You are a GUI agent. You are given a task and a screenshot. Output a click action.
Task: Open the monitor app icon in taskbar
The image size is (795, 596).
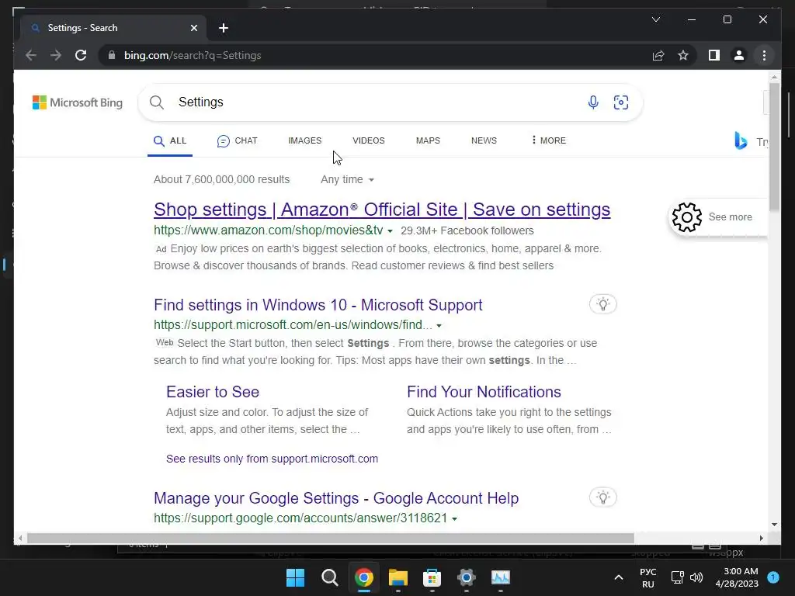(x=501, y=577)
